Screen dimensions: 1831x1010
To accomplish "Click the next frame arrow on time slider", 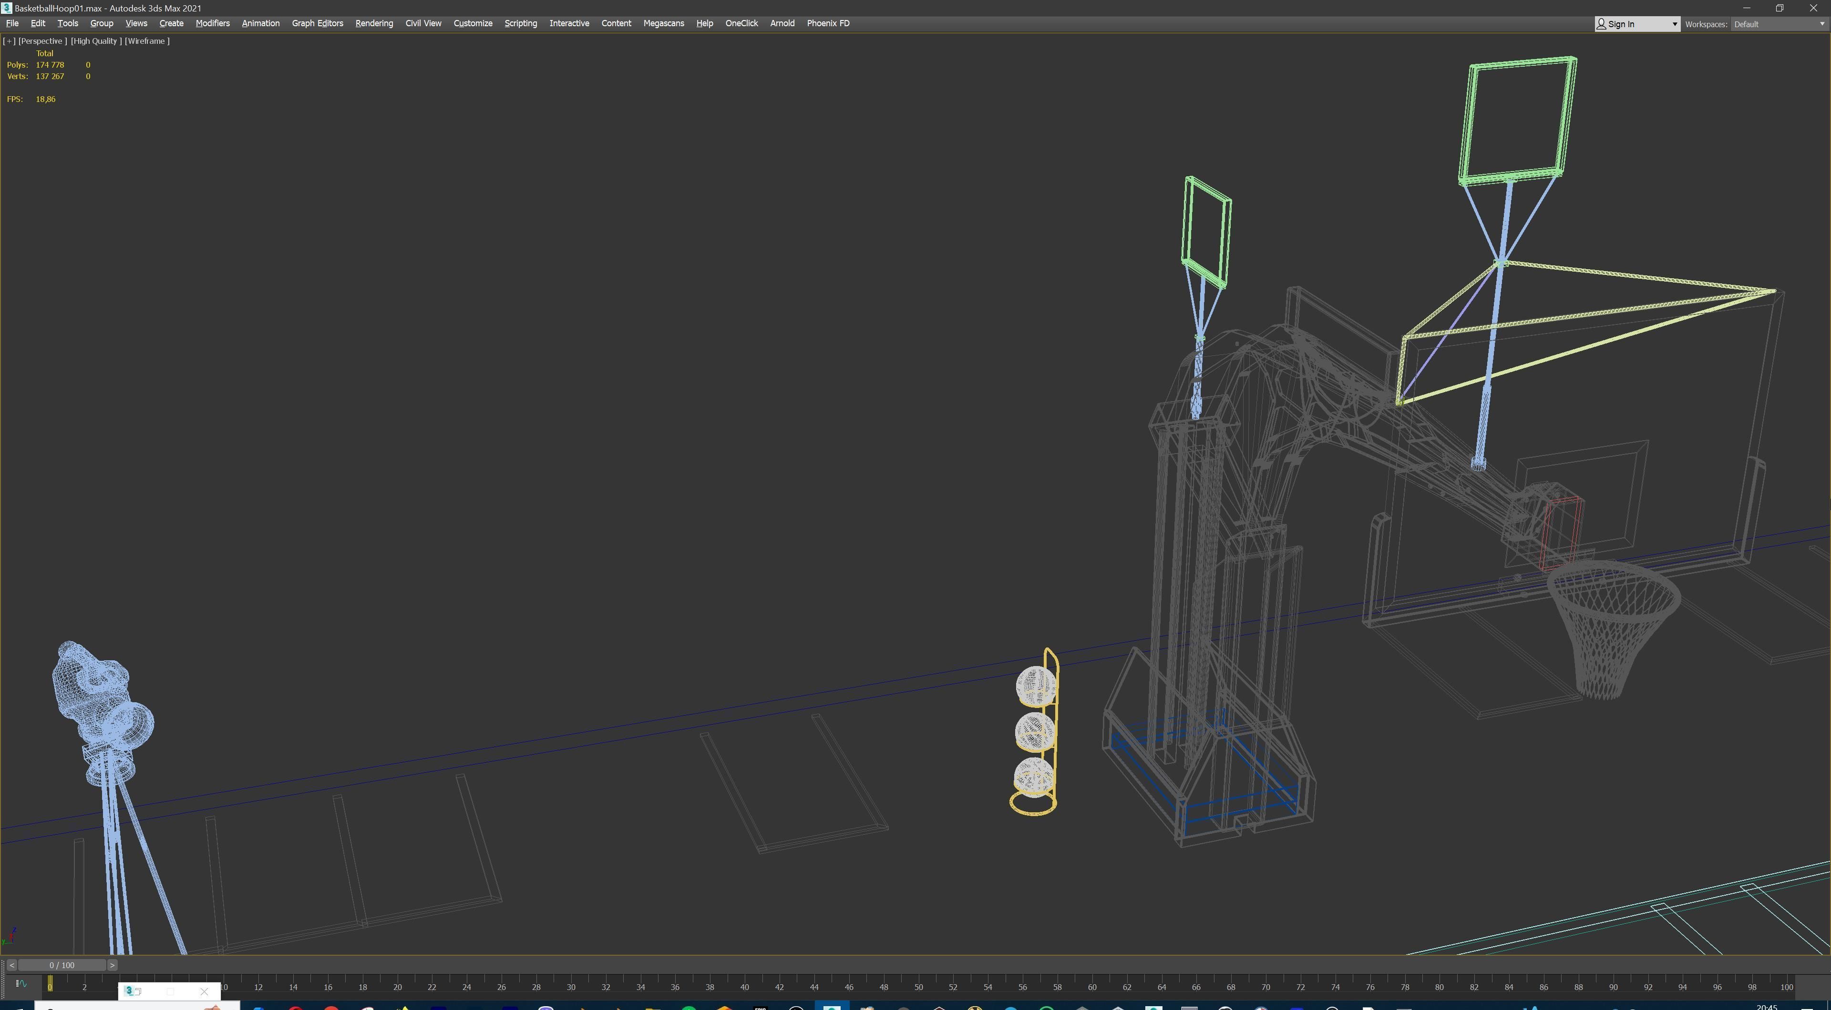I will (112, 965).
